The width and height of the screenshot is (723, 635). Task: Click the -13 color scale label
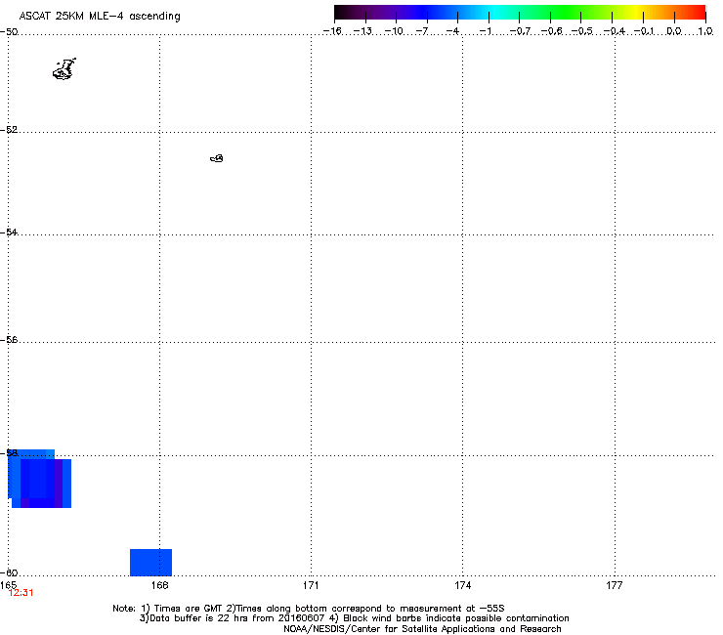pyautogui.click(x=362, y=31)
